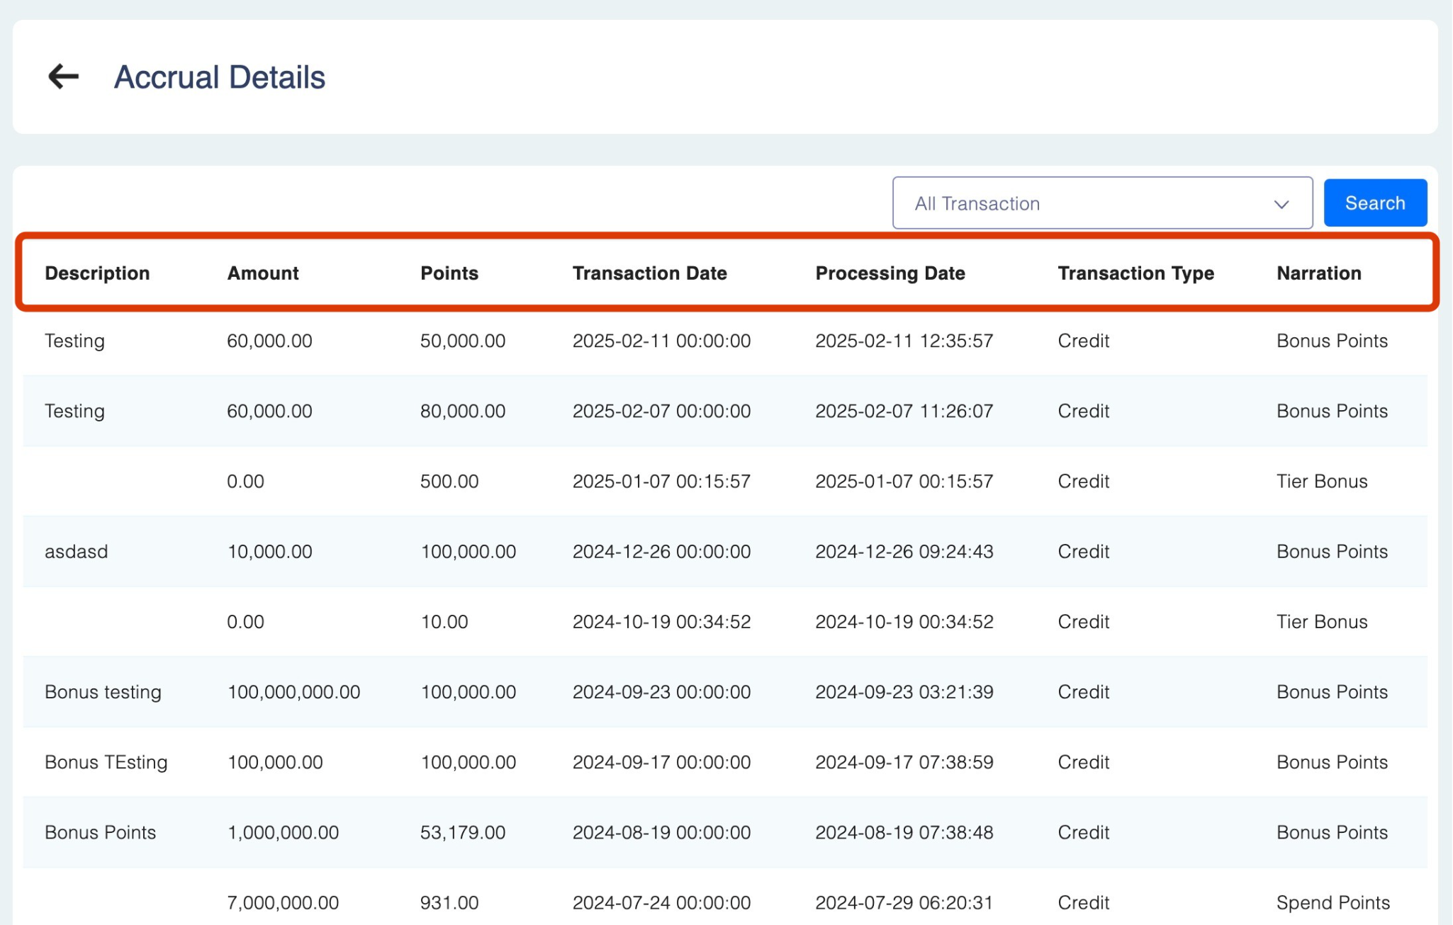
Task: Click the Points column header
Action: click(x=449, y=273)
